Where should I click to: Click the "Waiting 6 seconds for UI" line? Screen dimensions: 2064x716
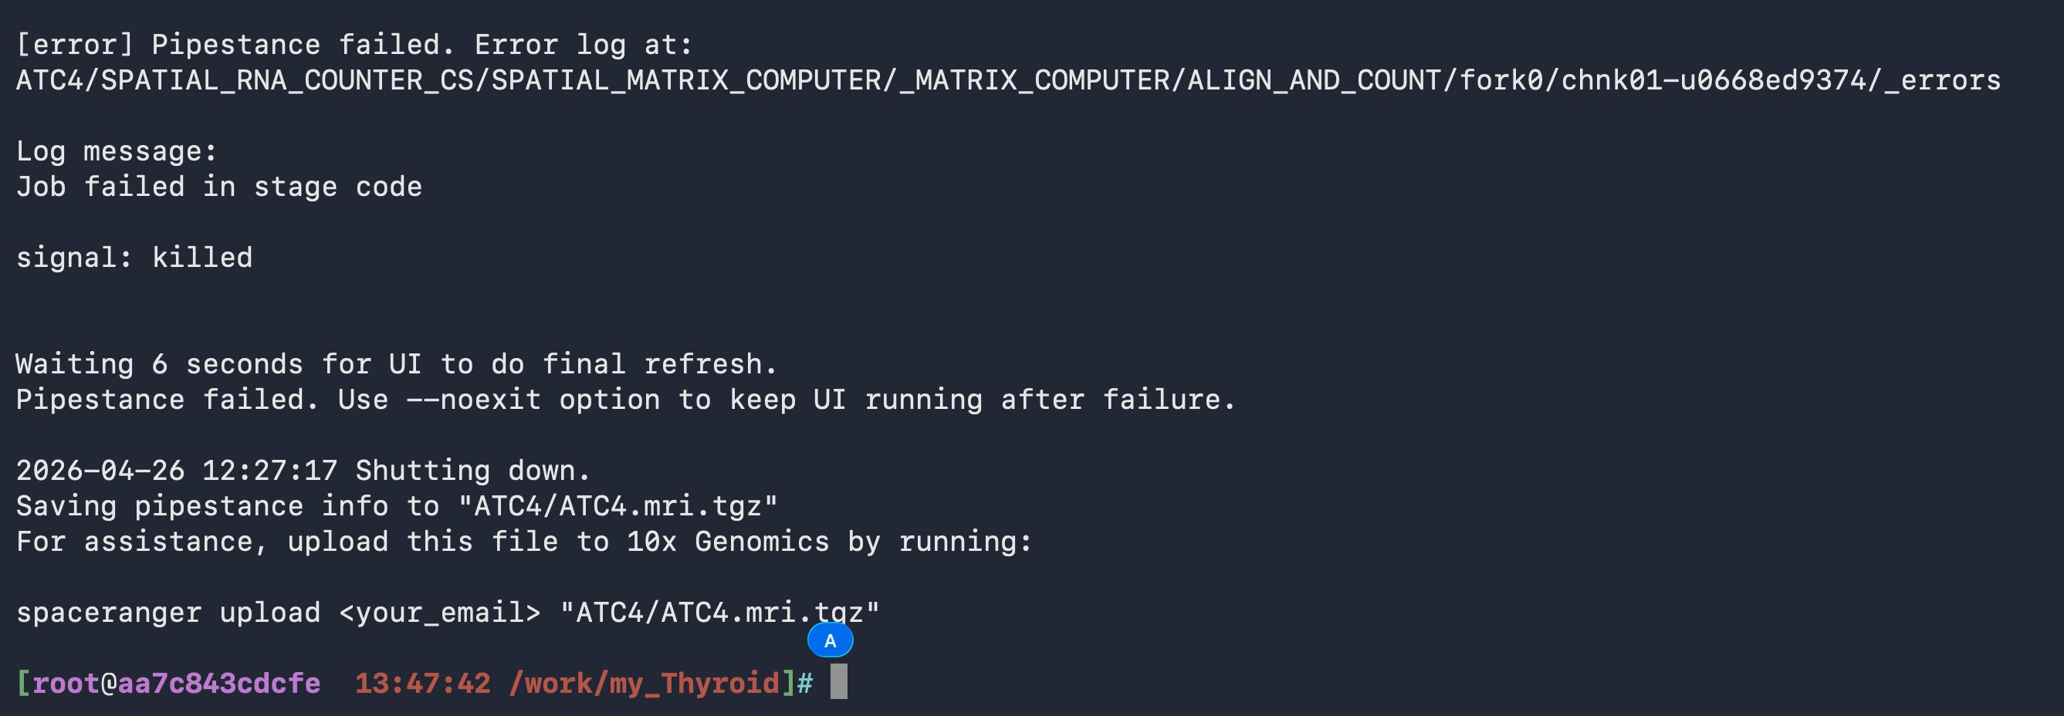(x=396, y=364)
